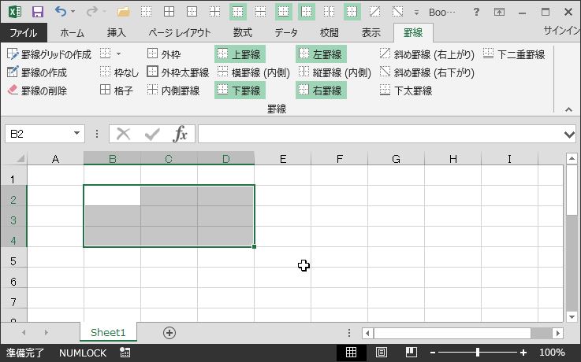581x362 pixels.
Task: Apply 下太罫線 thick bottom border
Action: [406, 90]
